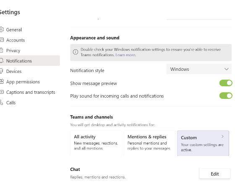Open the Notification style Windows dropdown
Viewport: 235px width, 194px height.
199,69
